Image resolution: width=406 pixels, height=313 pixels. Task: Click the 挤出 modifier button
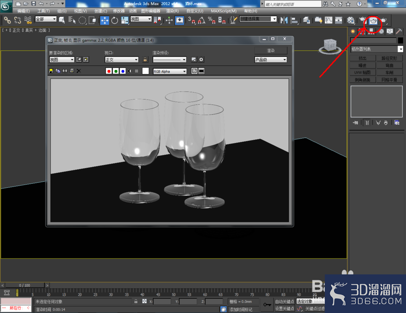[363, 58]
